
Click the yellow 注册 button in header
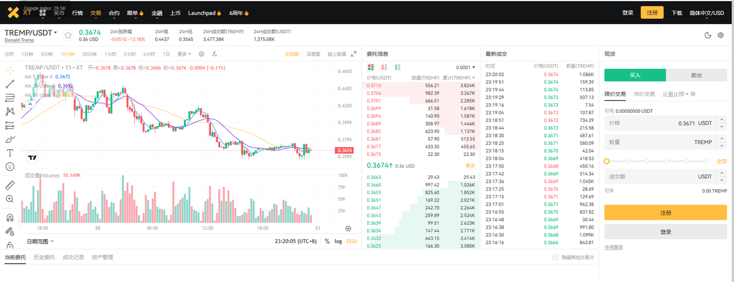pyautogui.click(x=652, y=13)
